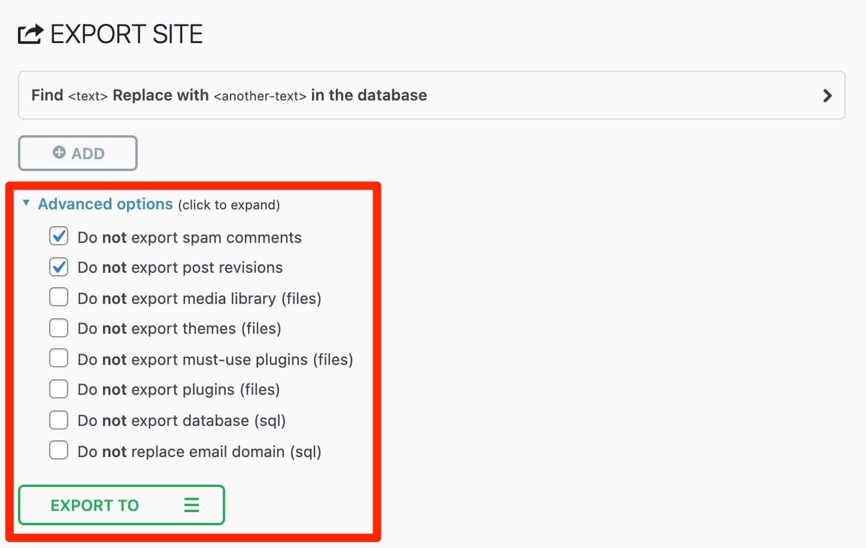This screenshot has width=866, height=548.
Task: Uncheck Do not export post revisions
Action: click(59, 267)
